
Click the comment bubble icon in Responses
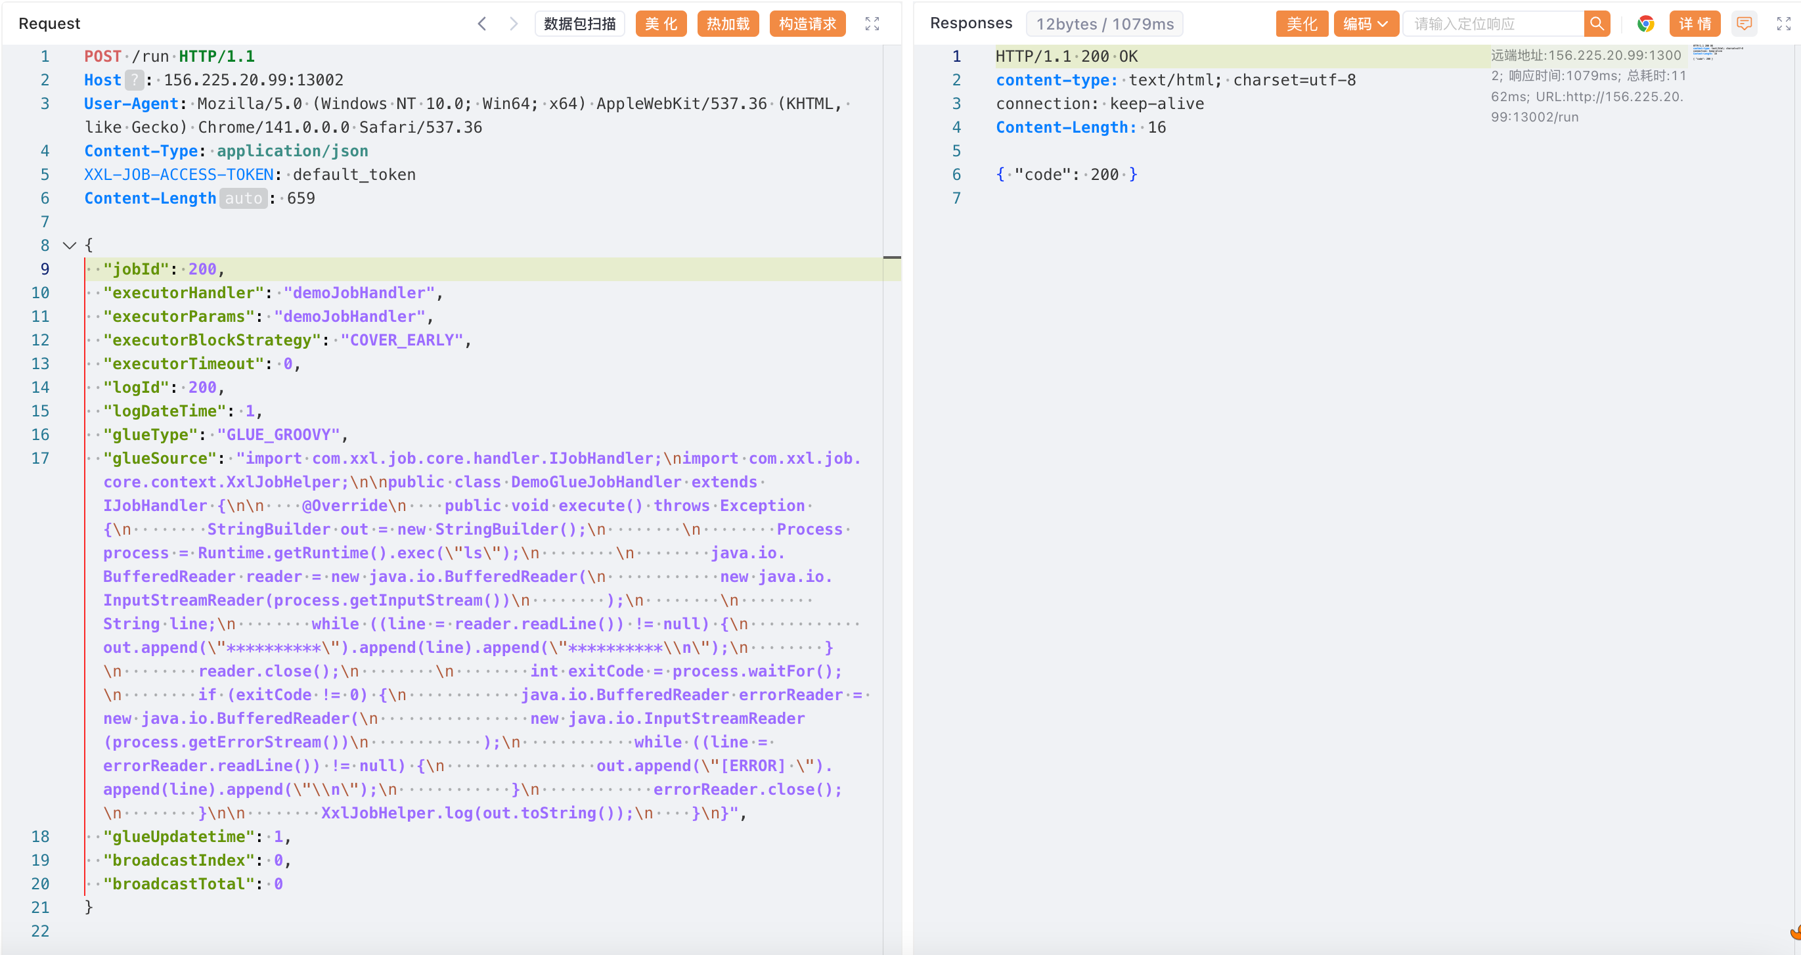point(1744,24)
